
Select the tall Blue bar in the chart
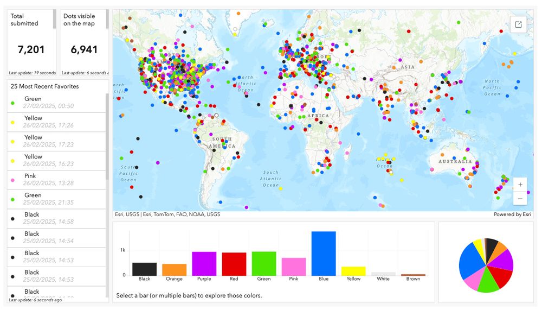click(x=324, y=254)
